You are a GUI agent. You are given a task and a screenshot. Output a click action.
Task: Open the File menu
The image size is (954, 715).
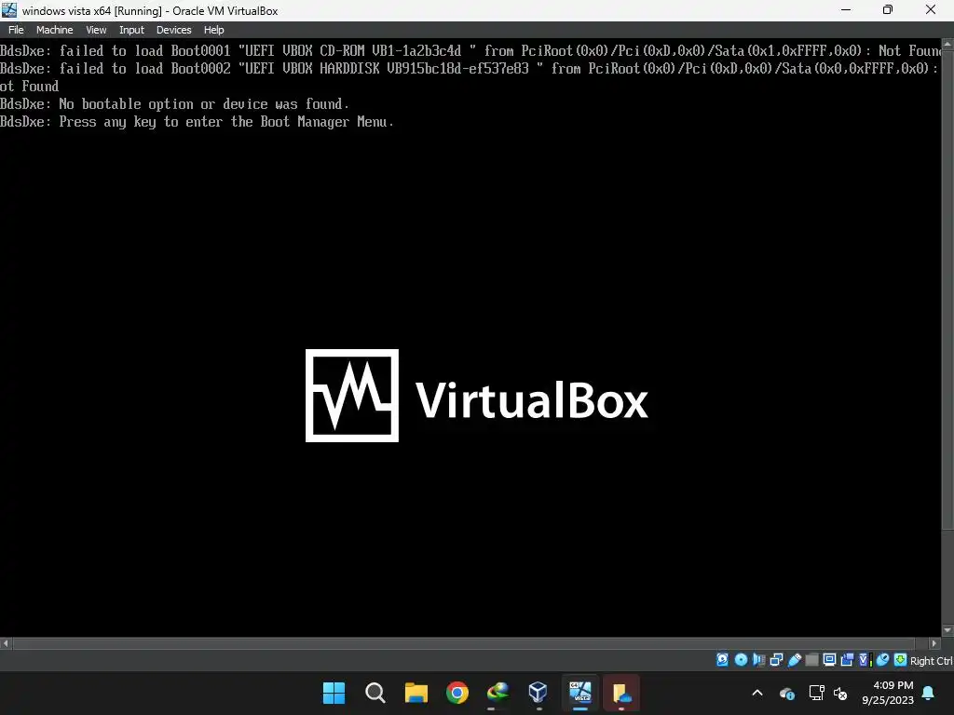pyautogui.click(x=16, y=30)
